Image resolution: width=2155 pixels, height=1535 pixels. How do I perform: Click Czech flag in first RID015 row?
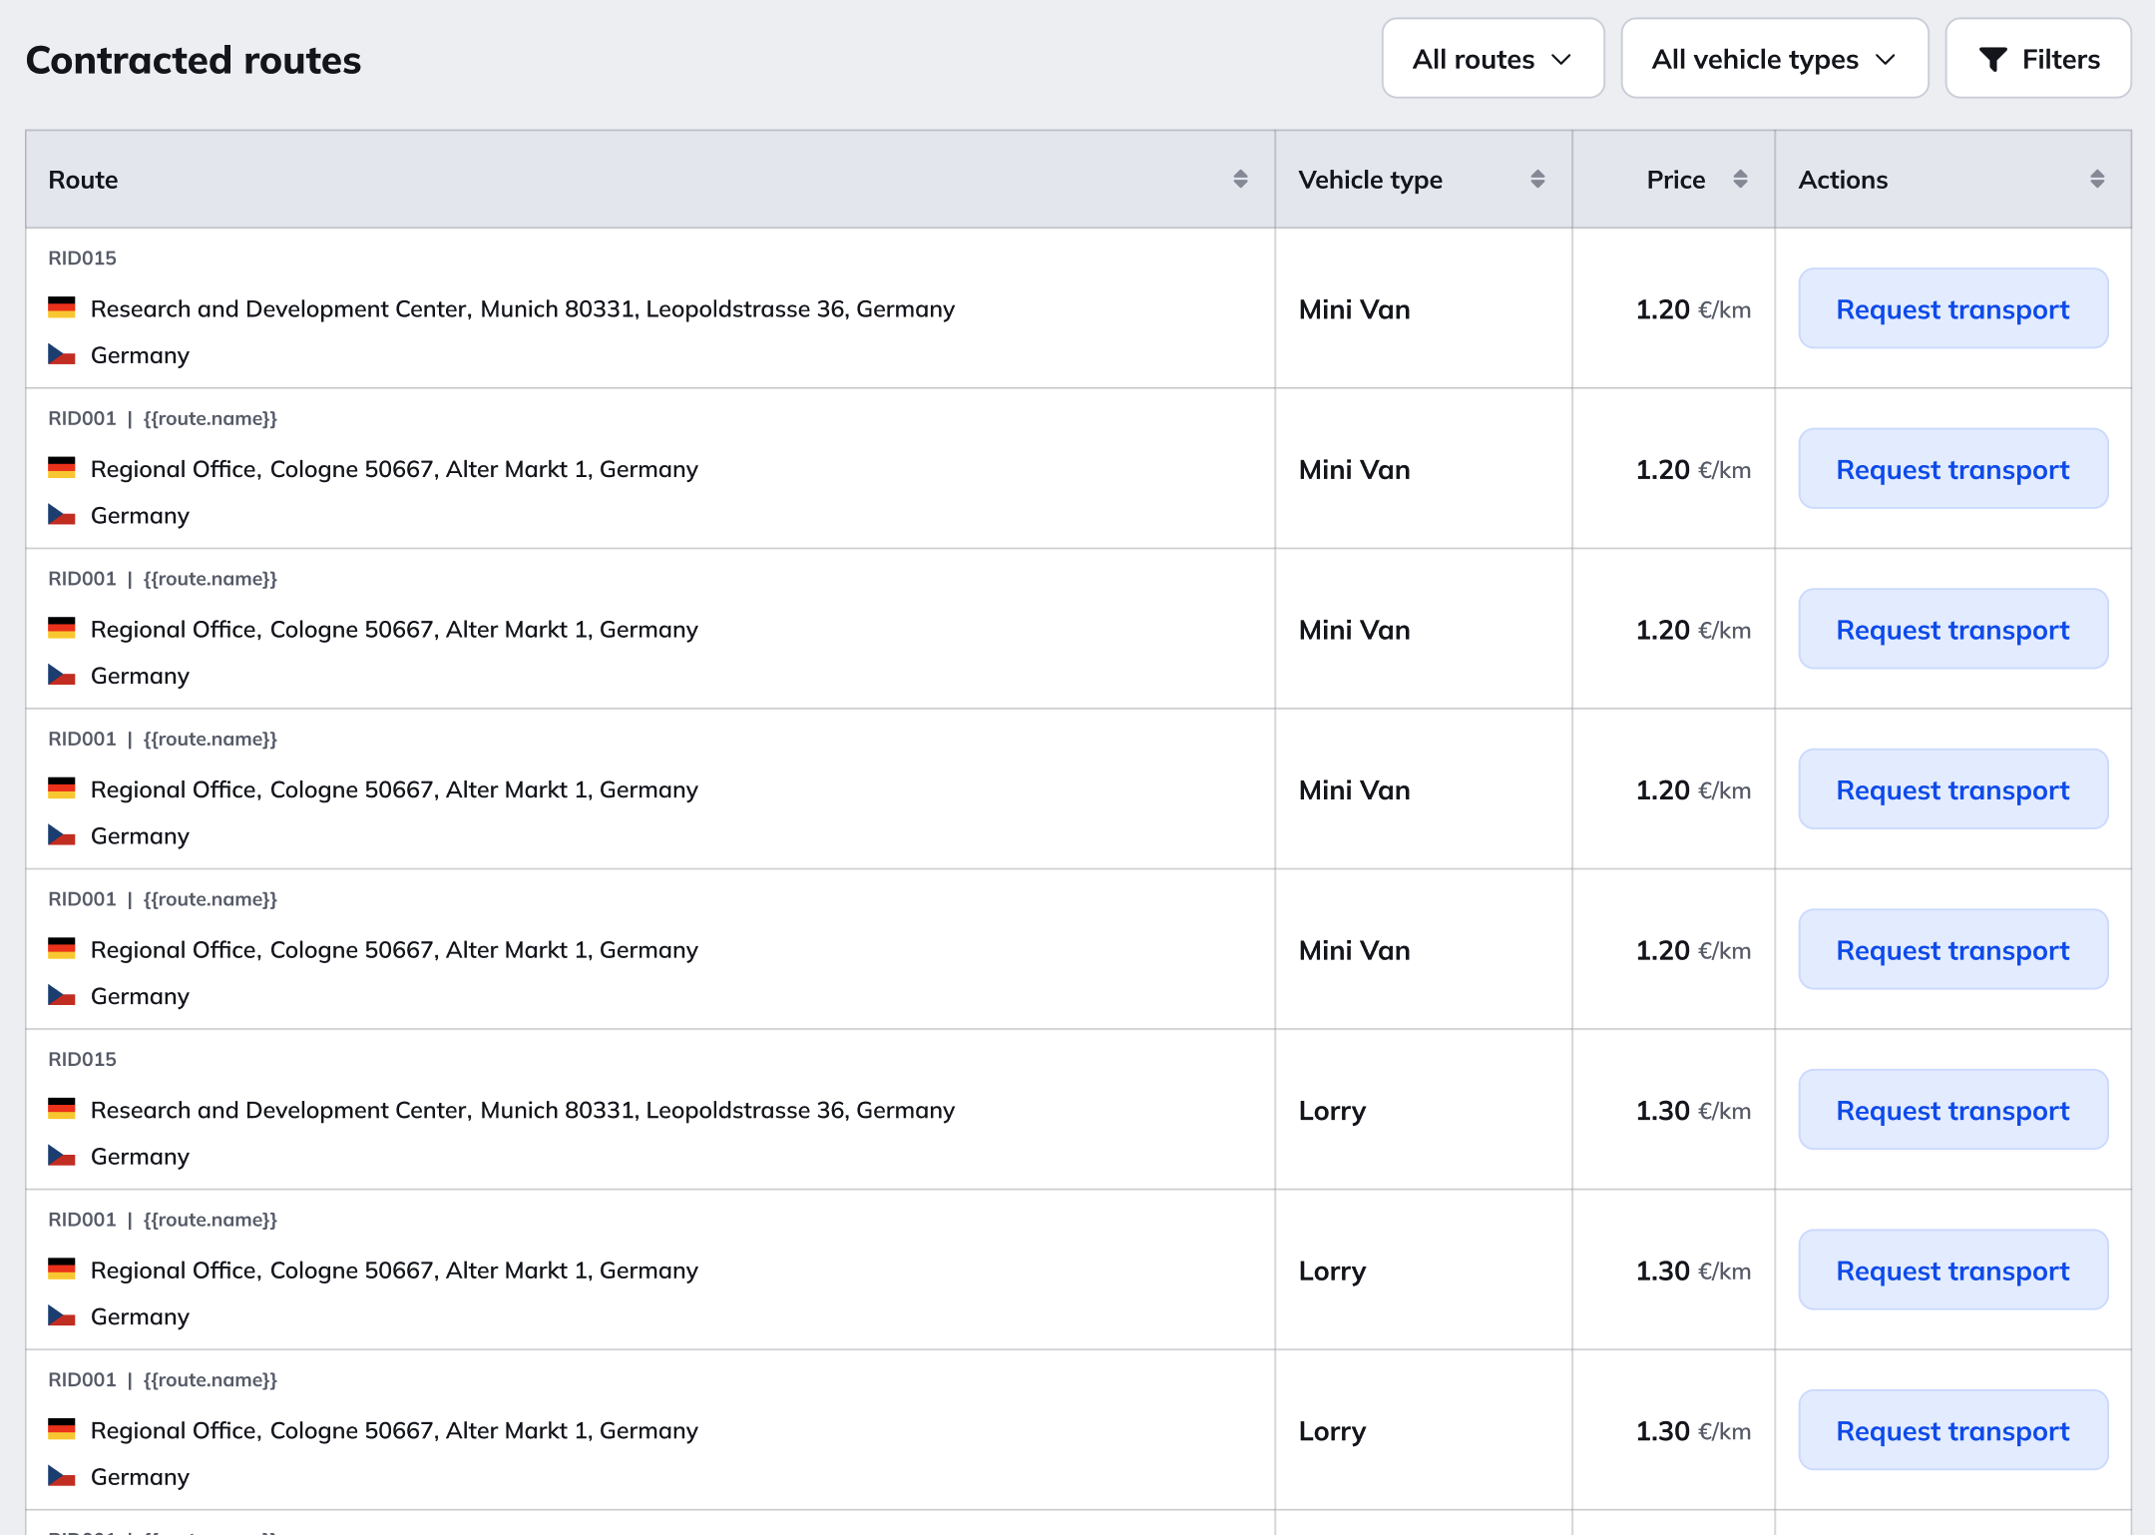[x=62, y=355]
